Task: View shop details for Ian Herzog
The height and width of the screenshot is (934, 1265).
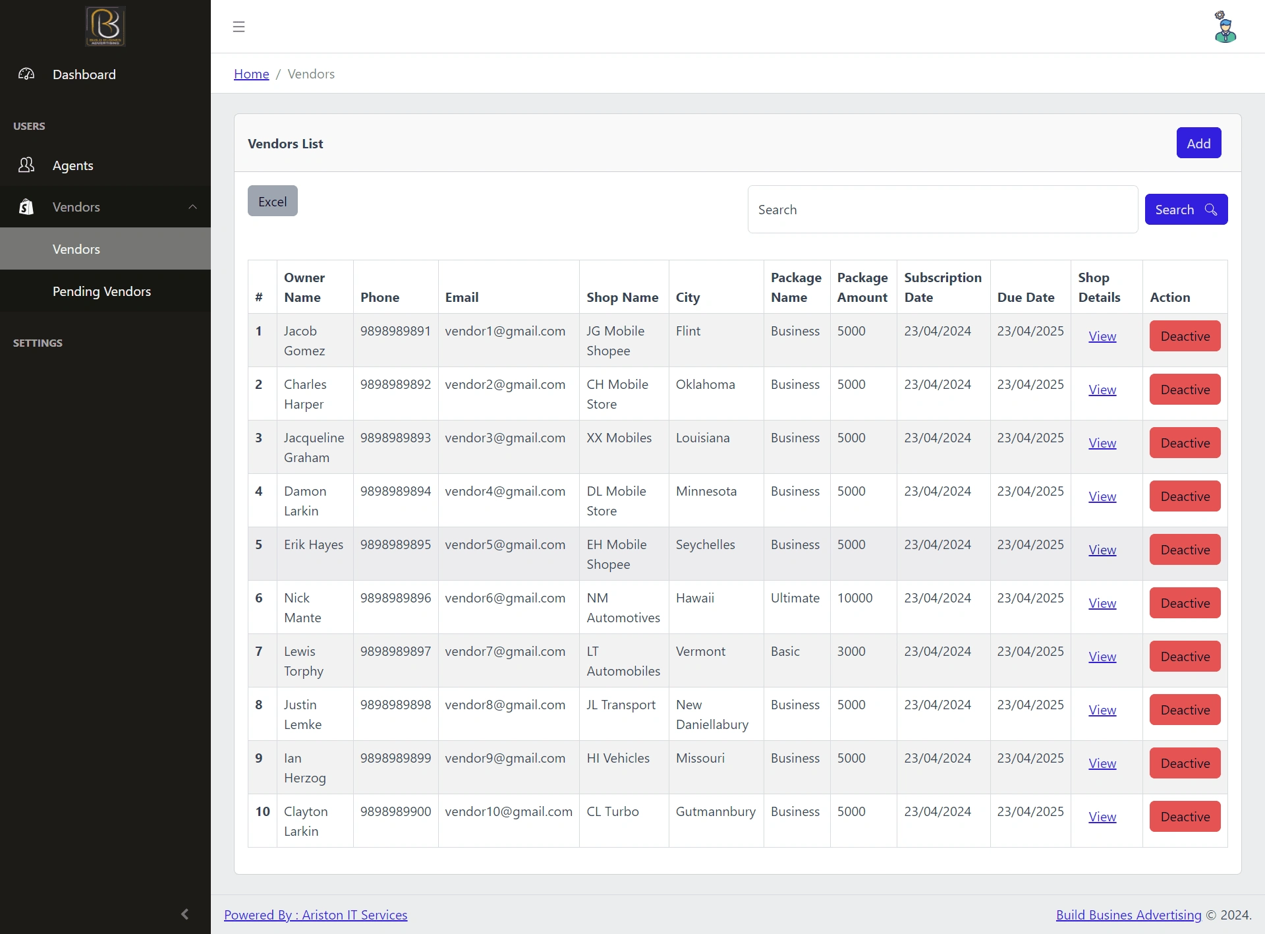Action: 1102,763
